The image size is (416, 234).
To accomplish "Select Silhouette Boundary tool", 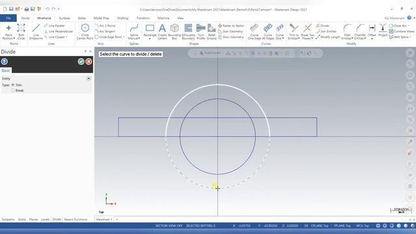I will pos(188,32).
